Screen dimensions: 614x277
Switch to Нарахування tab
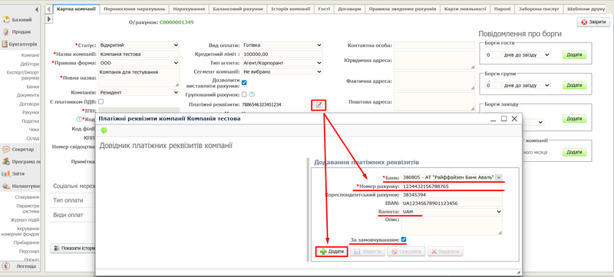click(x=189, y=8)
